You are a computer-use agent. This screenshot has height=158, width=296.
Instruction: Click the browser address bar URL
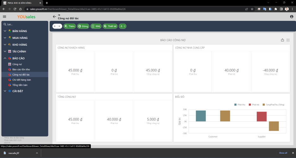[78, 9]
